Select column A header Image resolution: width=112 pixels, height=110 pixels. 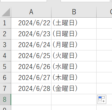point(31,12)
